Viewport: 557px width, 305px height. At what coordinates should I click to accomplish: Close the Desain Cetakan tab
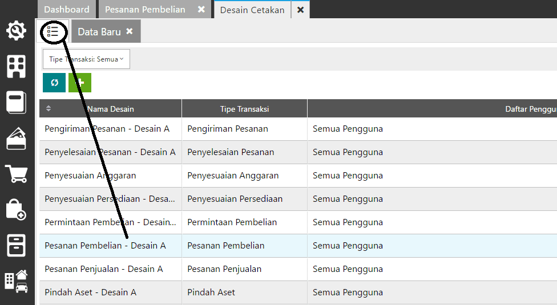(301, 10)
